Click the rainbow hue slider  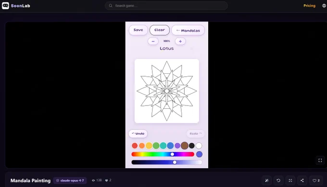point(163,154)
